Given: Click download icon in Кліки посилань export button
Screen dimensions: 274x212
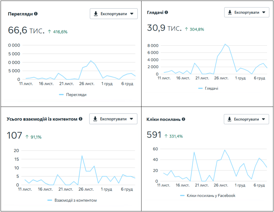Looking at the screenshot, I should tap(229, 119).
